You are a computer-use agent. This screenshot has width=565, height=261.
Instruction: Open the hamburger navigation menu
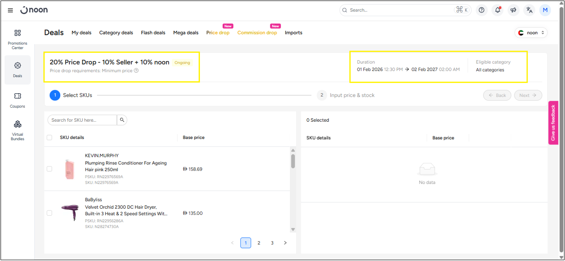click(11, 10)
